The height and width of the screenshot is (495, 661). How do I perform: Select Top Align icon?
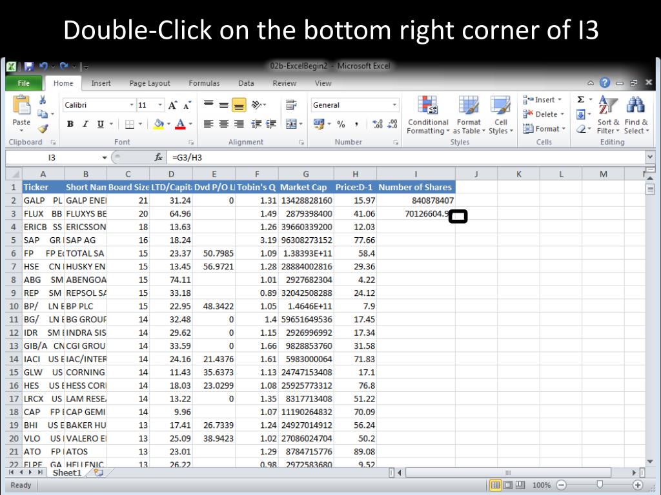coord(208,104)
